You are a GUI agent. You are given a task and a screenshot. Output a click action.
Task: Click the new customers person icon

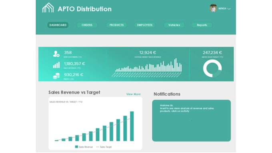tap(56, 54)
